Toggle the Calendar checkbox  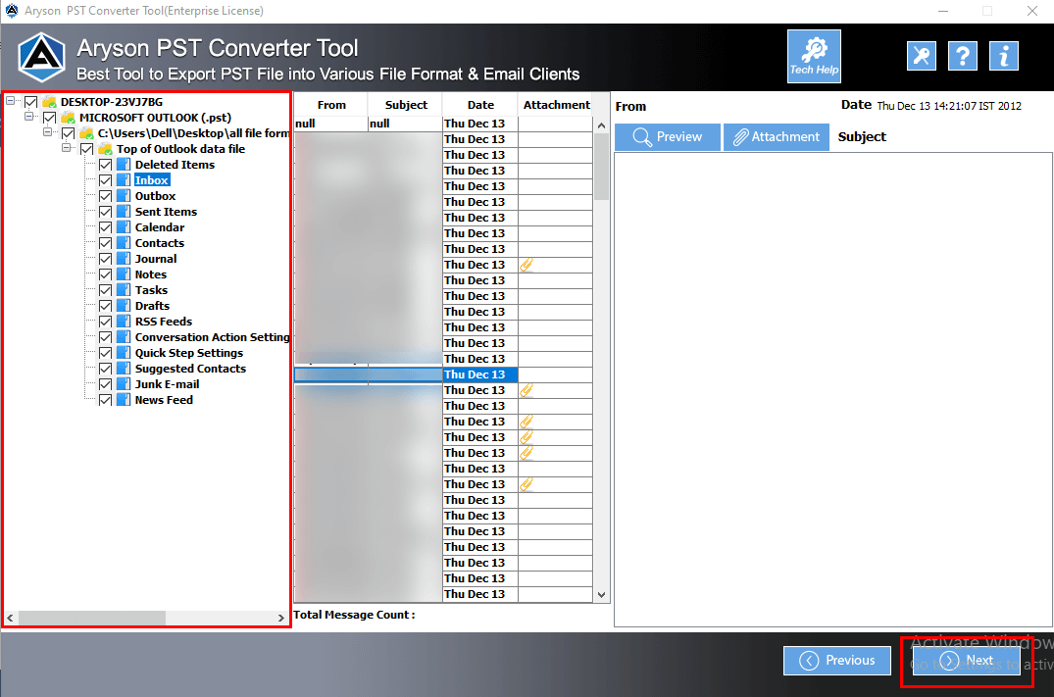pos(106,227)
